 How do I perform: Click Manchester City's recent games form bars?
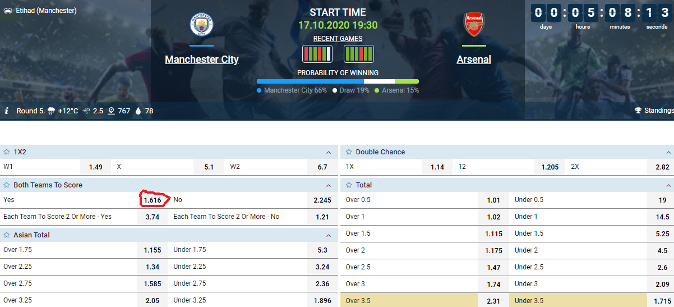[317, 54]
